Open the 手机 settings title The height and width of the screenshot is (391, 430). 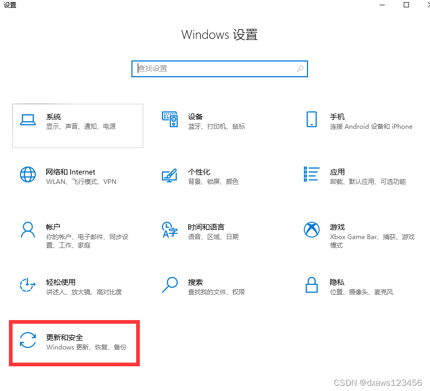337,117
